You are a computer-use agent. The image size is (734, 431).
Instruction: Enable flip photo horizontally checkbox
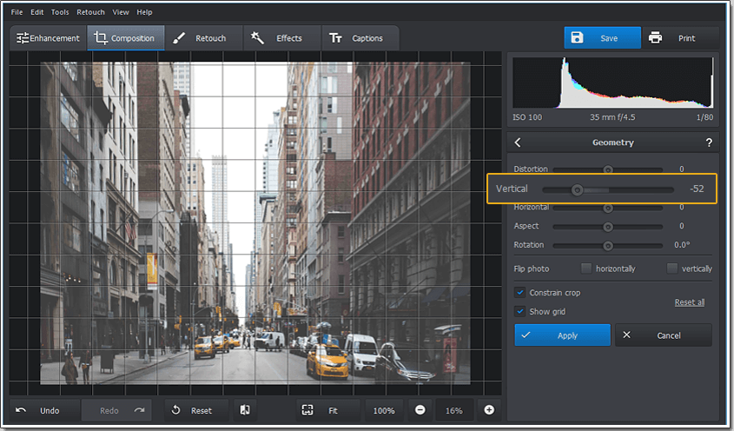[x=586, y=268]
